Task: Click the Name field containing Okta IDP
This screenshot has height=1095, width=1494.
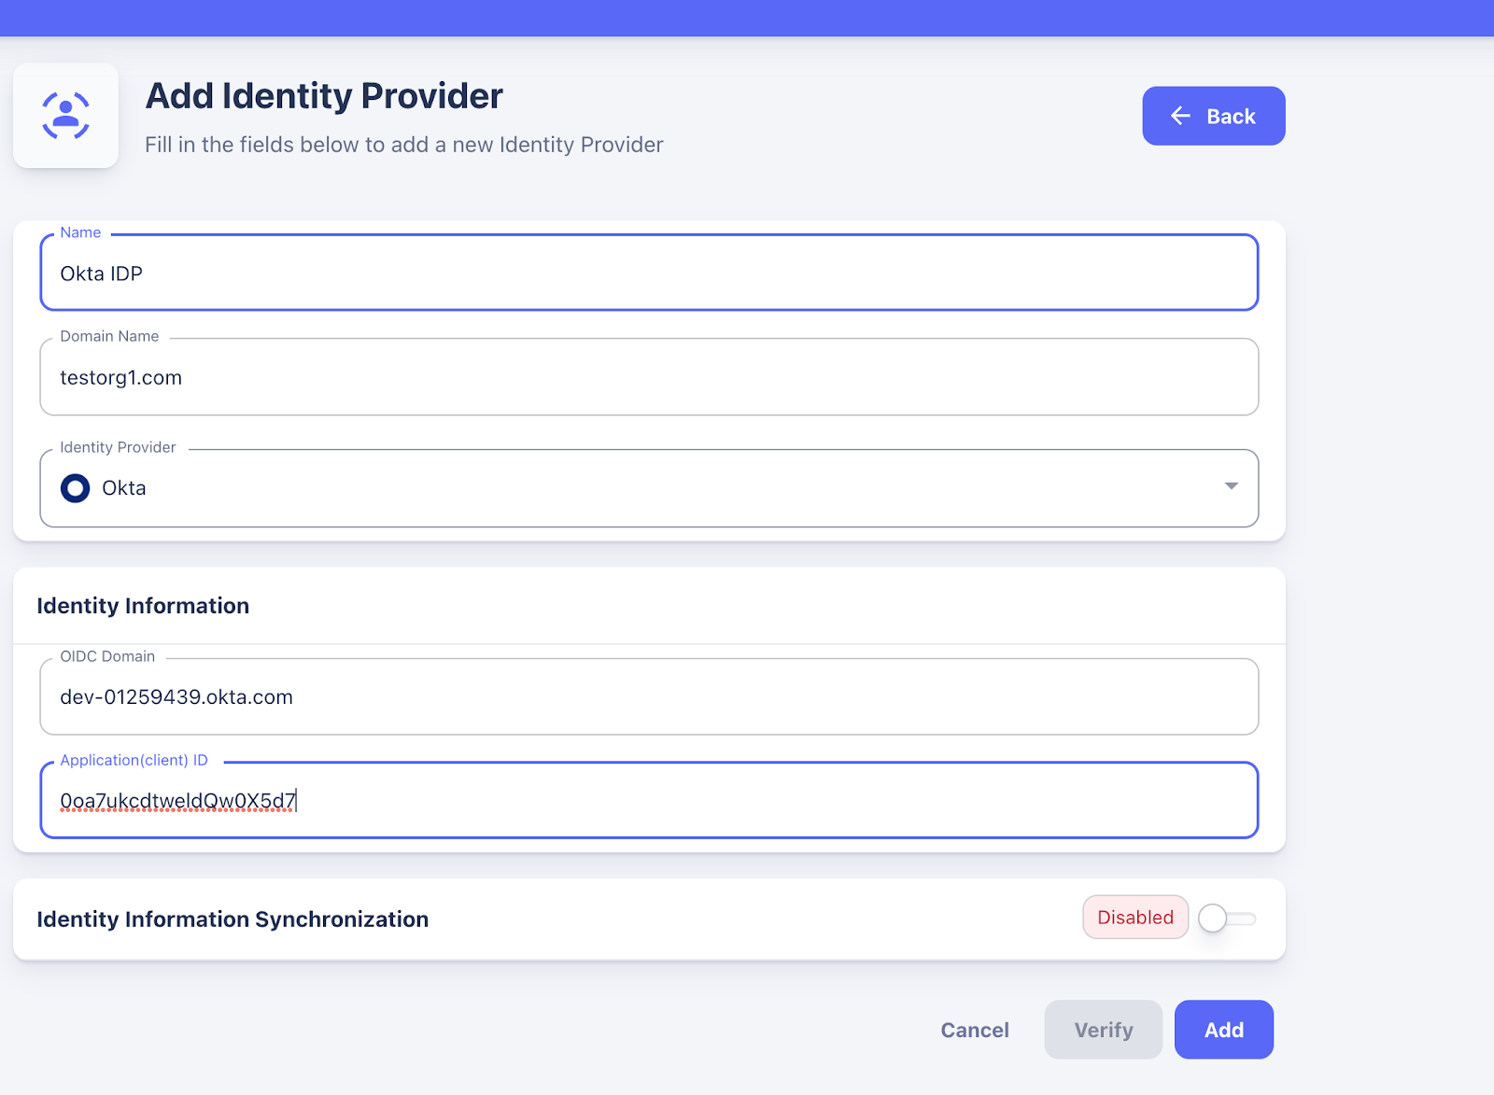Action: (x=649, y=273)
